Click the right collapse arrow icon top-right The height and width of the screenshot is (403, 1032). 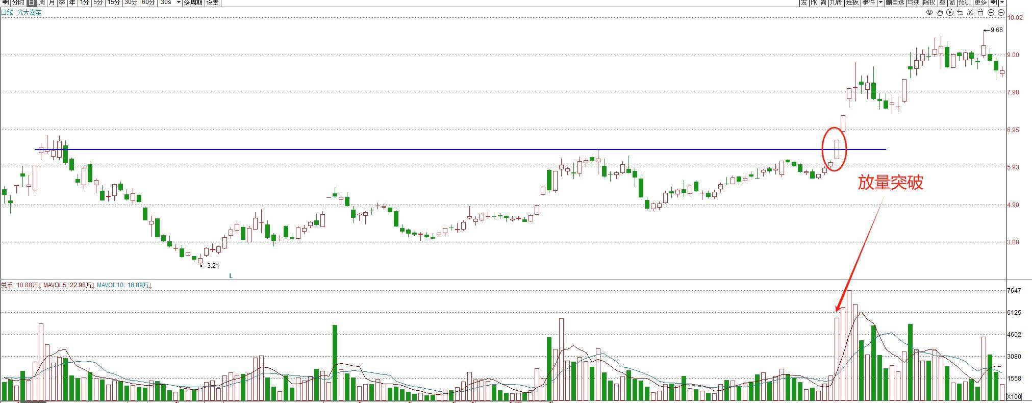tap(994, 3)
